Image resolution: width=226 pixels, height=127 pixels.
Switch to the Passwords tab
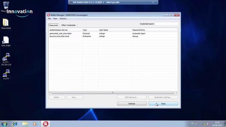pyautogui.click(x=54, y=25)
